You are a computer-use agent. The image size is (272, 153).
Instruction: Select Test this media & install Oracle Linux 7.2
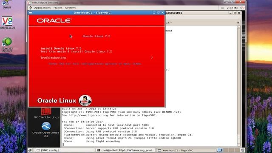point(76,51)
